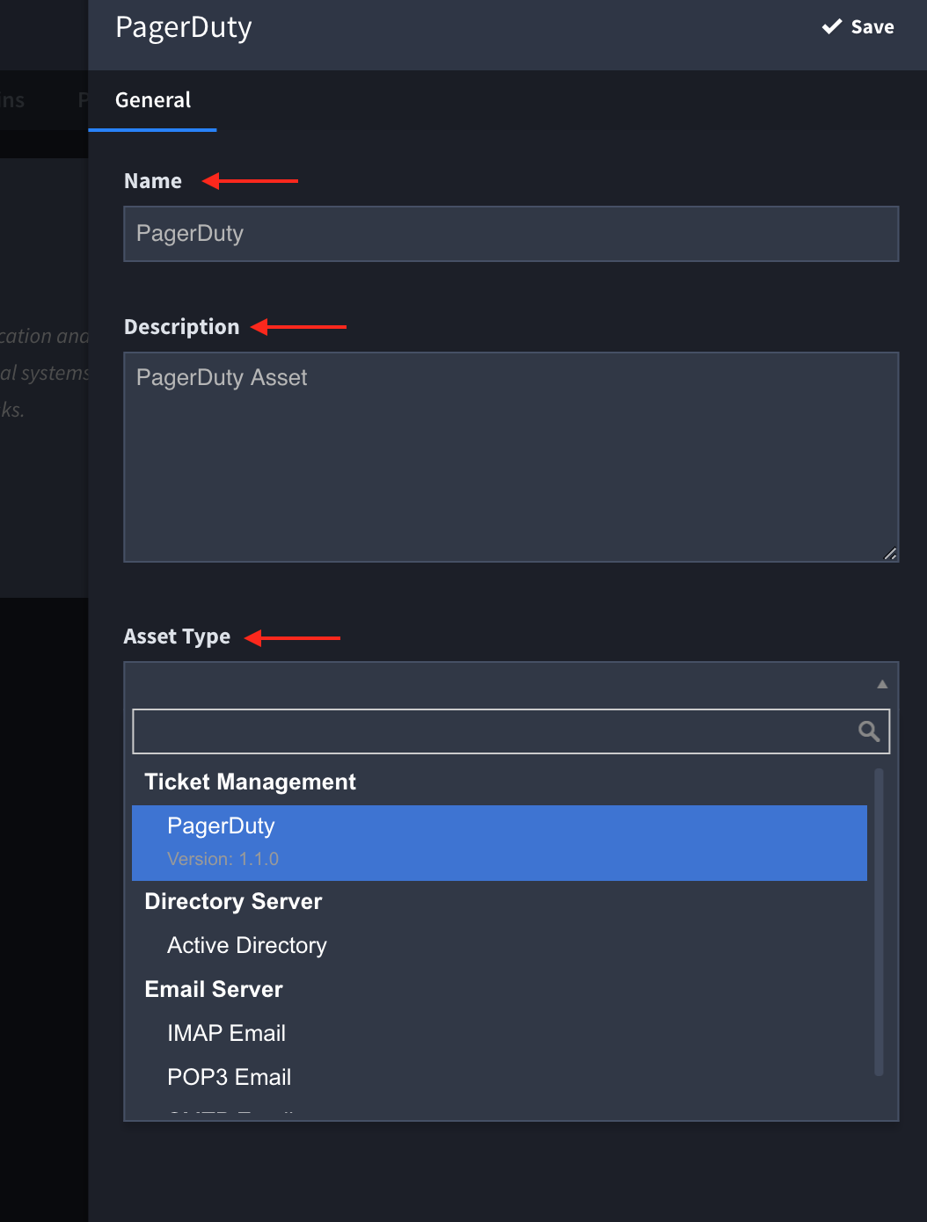Click the Name field label
The height and width of the screenshot is (1222, 927).
tap(153, 181)
